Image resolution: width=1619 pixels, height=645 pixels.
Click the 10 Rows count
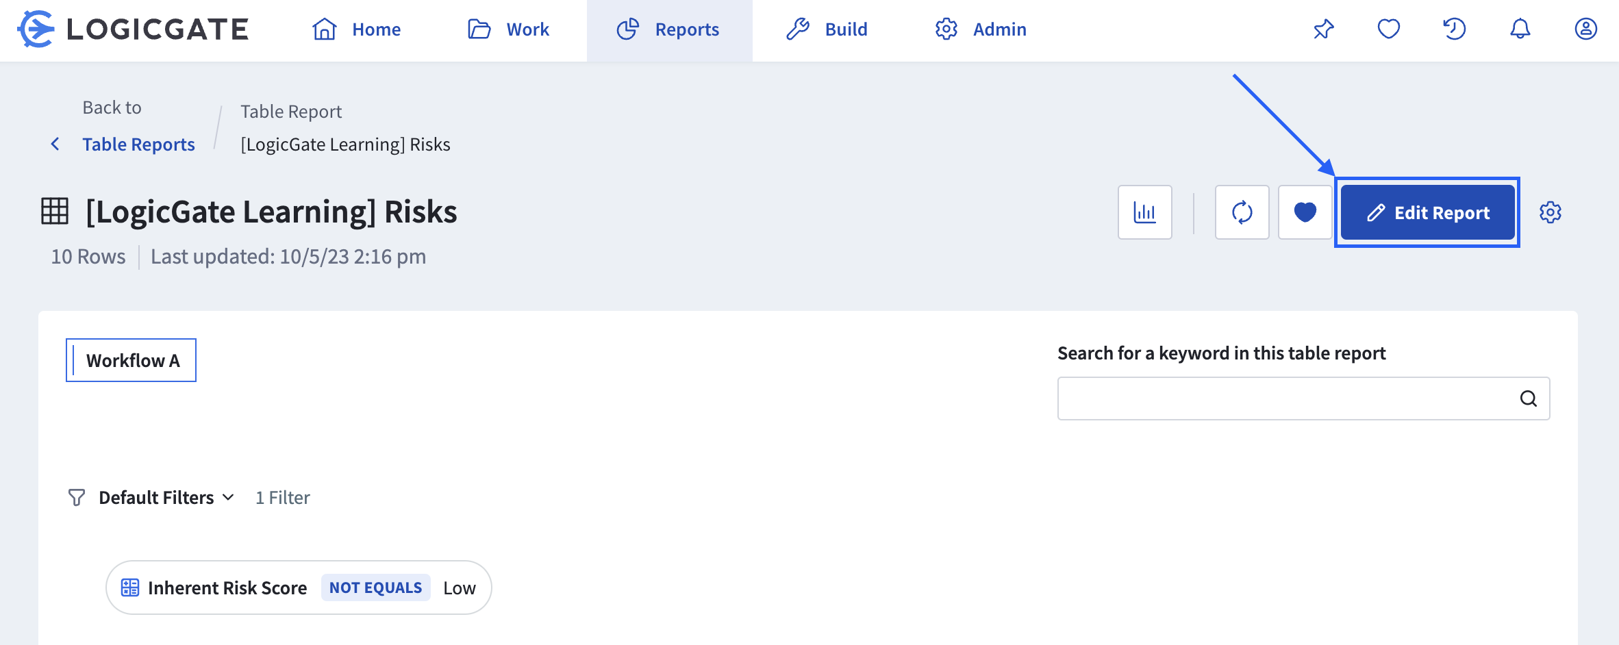click(88, 257)
